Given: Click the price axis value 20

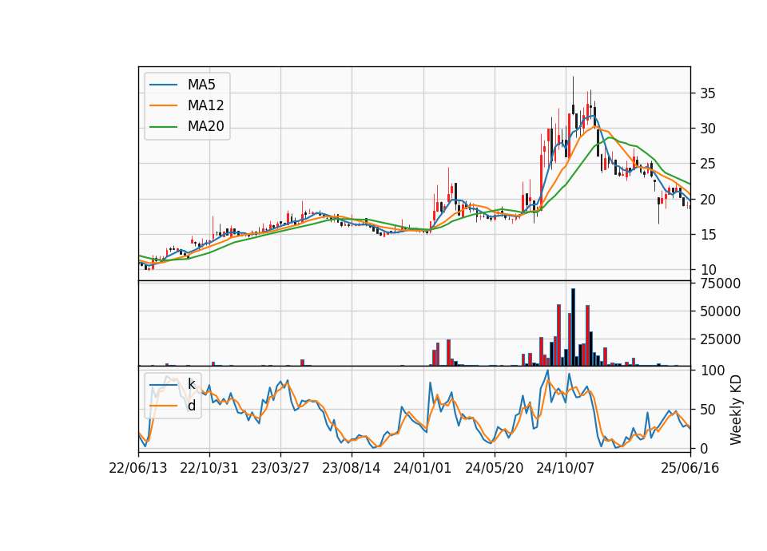Looking at the screenshot, I should click(707, 200).
